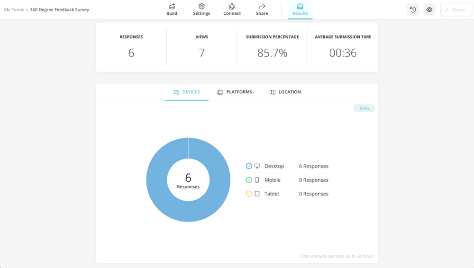Click the mobile phone icon in legend
Viewport: 474px width, 268px height.
(x=257, y=180)
